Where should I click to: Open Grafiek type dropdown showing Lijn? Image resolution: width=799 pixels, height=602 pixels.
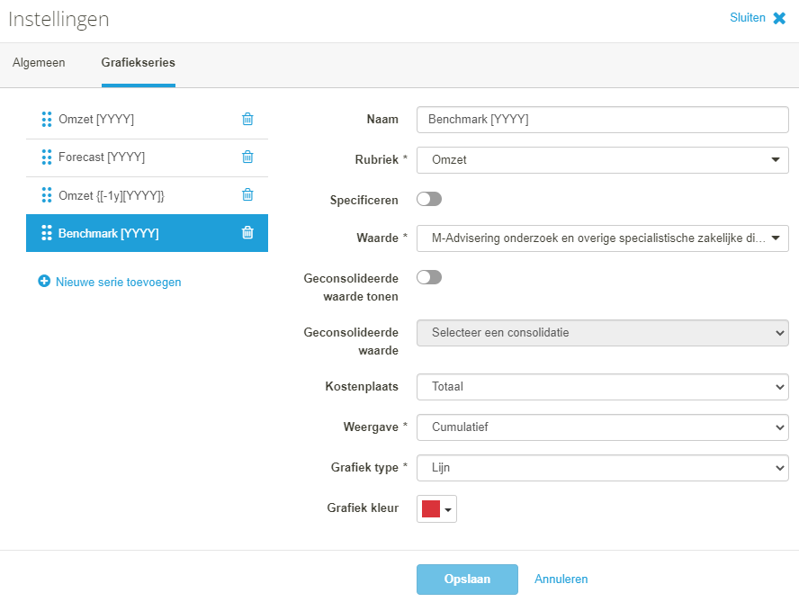pos(602,468)
